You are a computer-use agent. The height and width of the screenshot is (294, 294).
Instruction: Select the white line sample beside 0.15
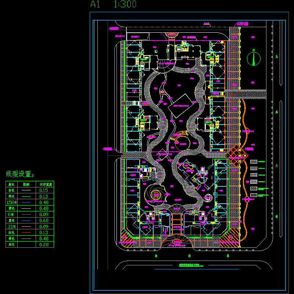26,190
